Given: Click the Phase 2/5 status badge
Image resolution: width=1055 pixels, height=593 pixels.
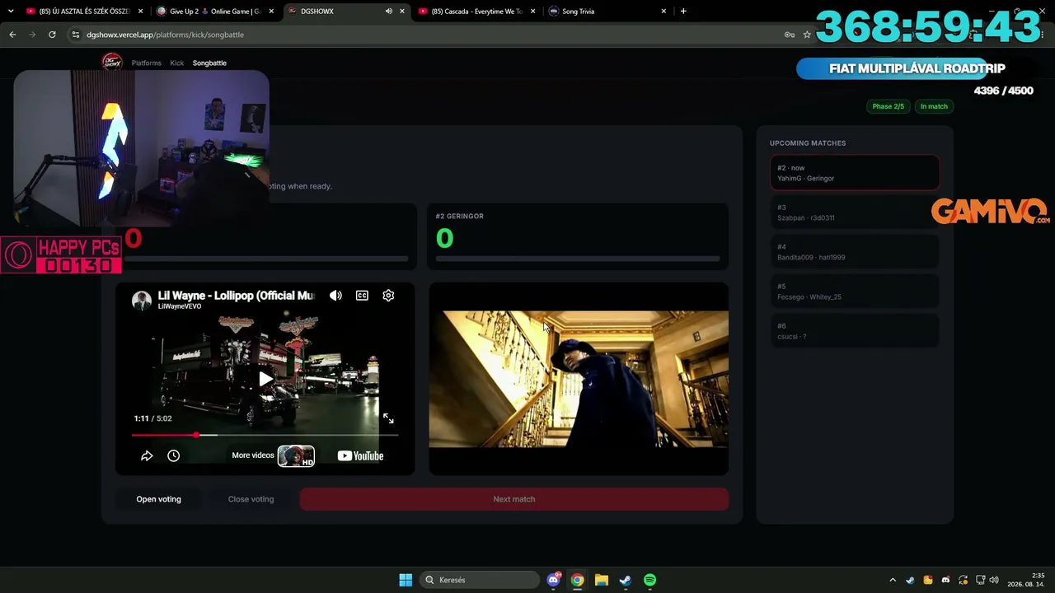Looking at the screenshot, I should coord(889,106).
